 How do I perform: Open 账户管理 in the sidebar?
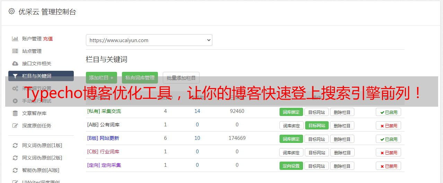point(32,39)
